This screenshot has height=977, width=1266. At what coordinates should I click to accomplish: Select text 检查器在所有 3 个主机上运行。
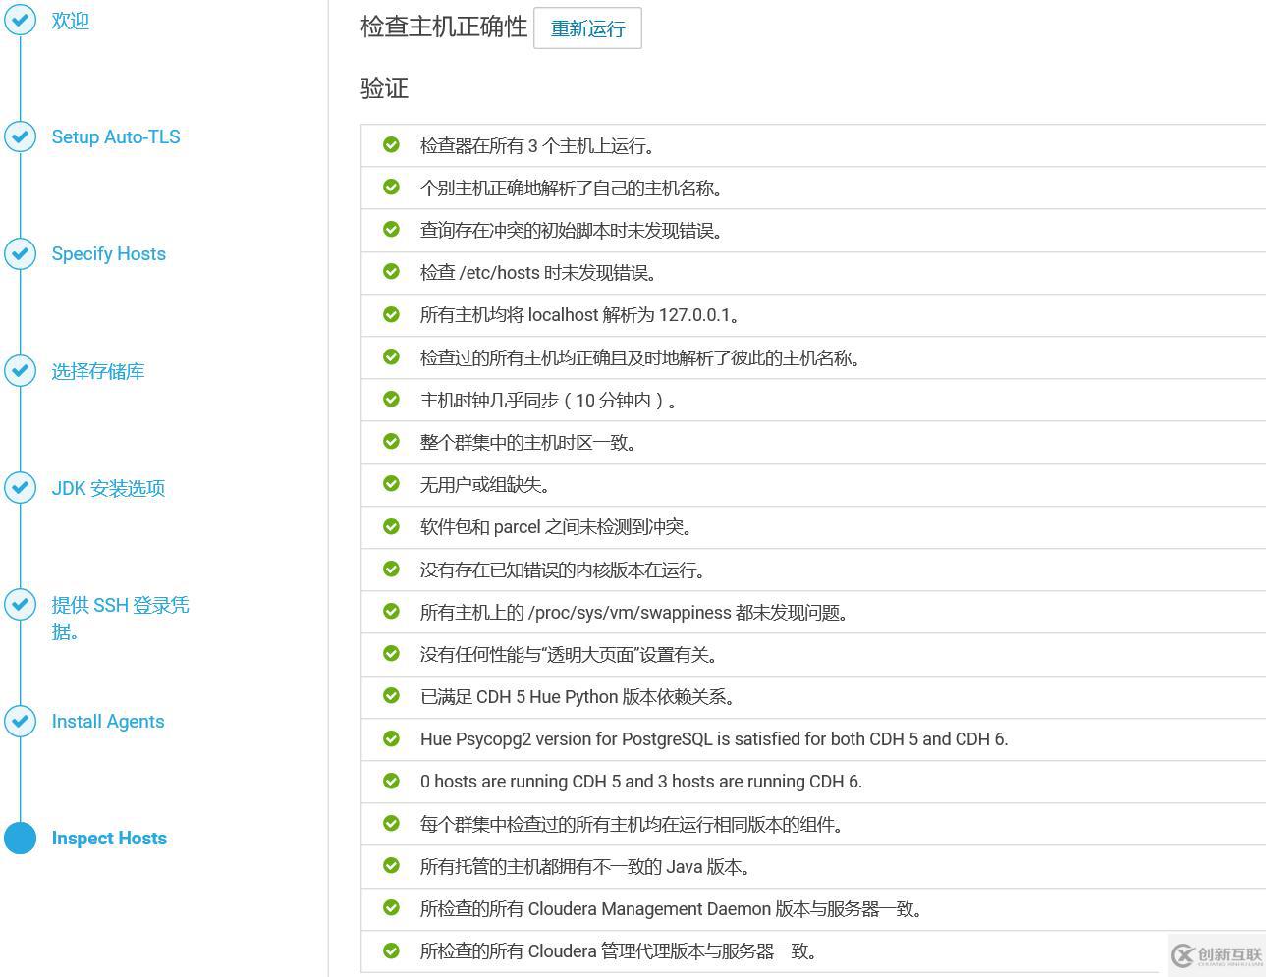537,146
